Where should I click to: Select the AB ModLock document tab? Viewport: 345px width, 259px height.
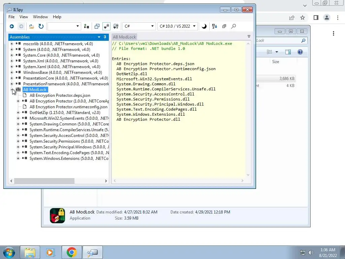pyautogui.click(x=124, y=37)
